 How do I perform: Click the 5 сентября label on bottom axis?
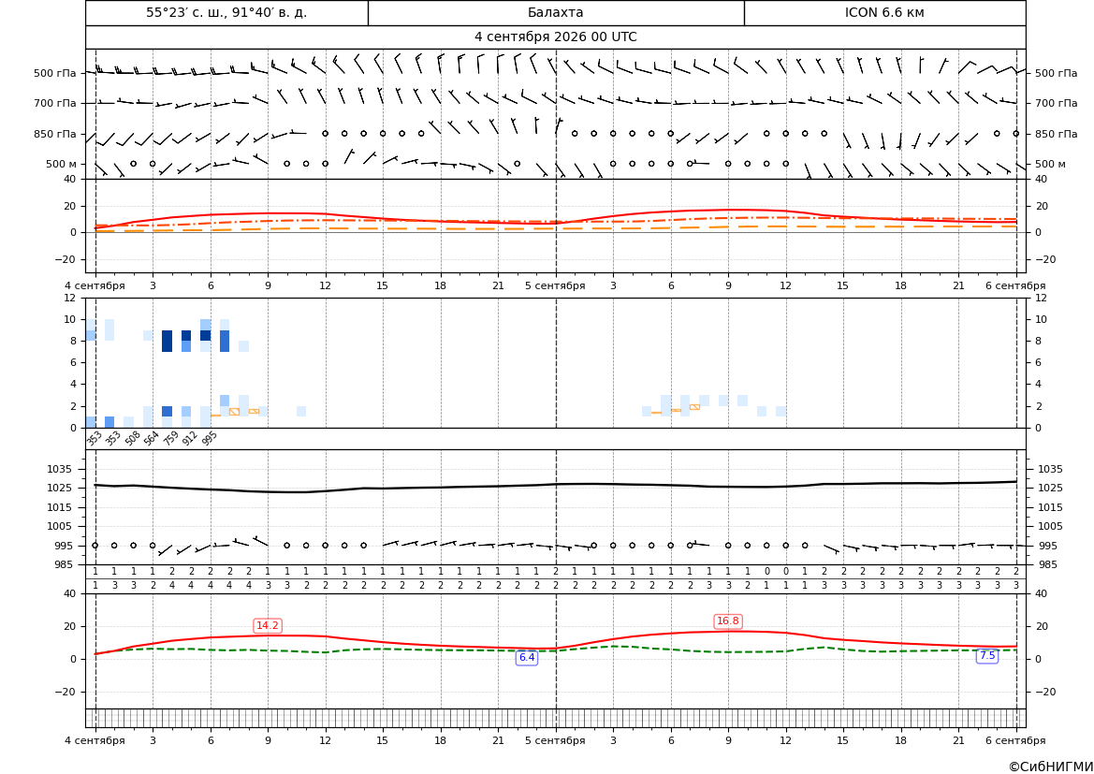(555, 740)
